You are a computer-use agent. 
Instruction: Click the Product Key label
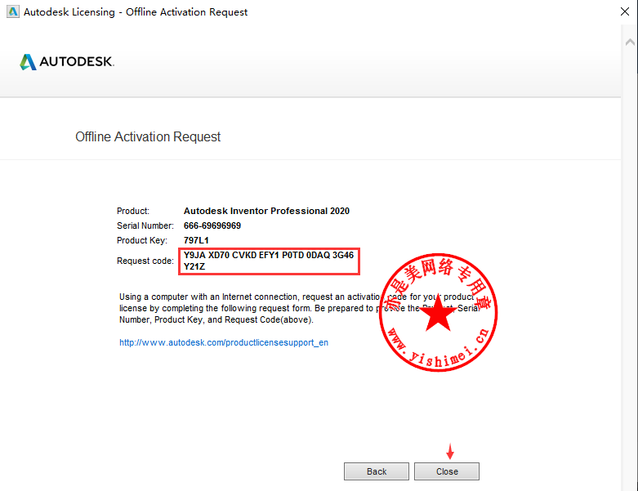point(141,240)
